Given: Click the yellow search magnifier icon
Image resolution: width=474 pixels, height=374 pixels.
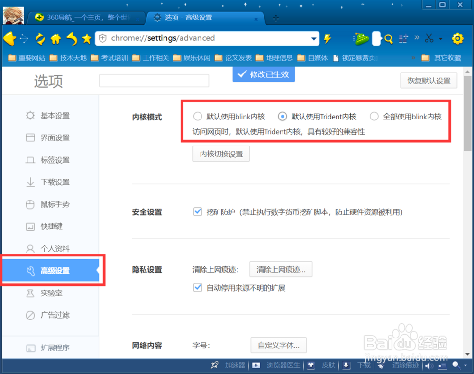Looking at the screenshot, I should pyautogui.click(x=389, y=39).
